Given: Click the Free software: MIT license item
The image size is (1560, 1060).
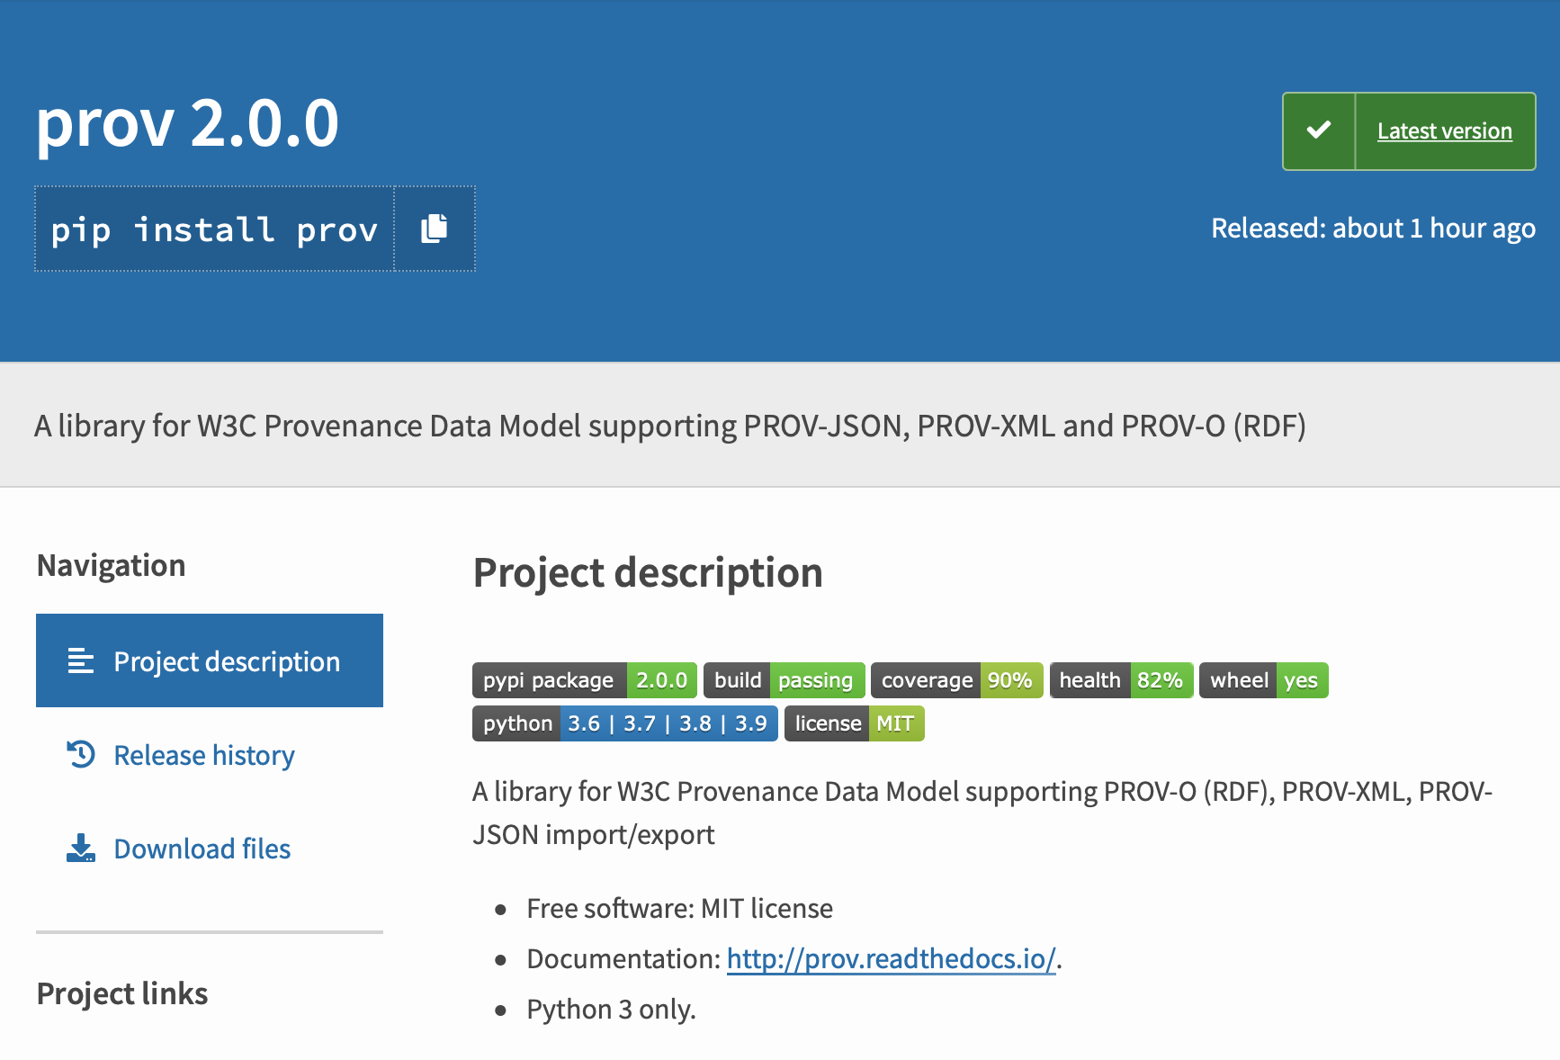Looking at the screenshot, I should tap(679, 909).
